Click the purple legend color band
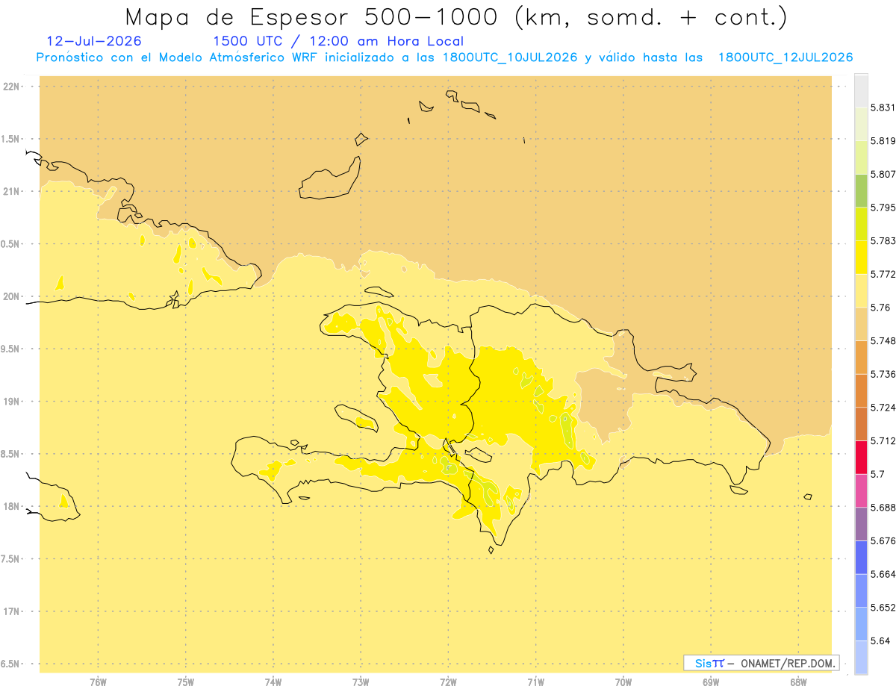This screenshot has height=692, width=896. click(861, 524)
